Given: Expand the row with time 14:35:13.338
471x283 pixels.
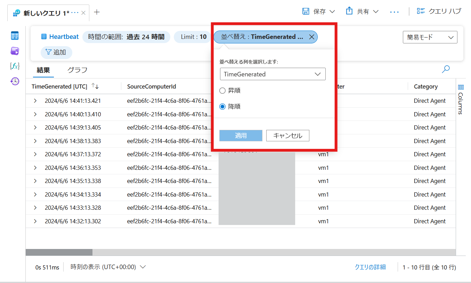Looking at the screenshot, I should (35, 181).
